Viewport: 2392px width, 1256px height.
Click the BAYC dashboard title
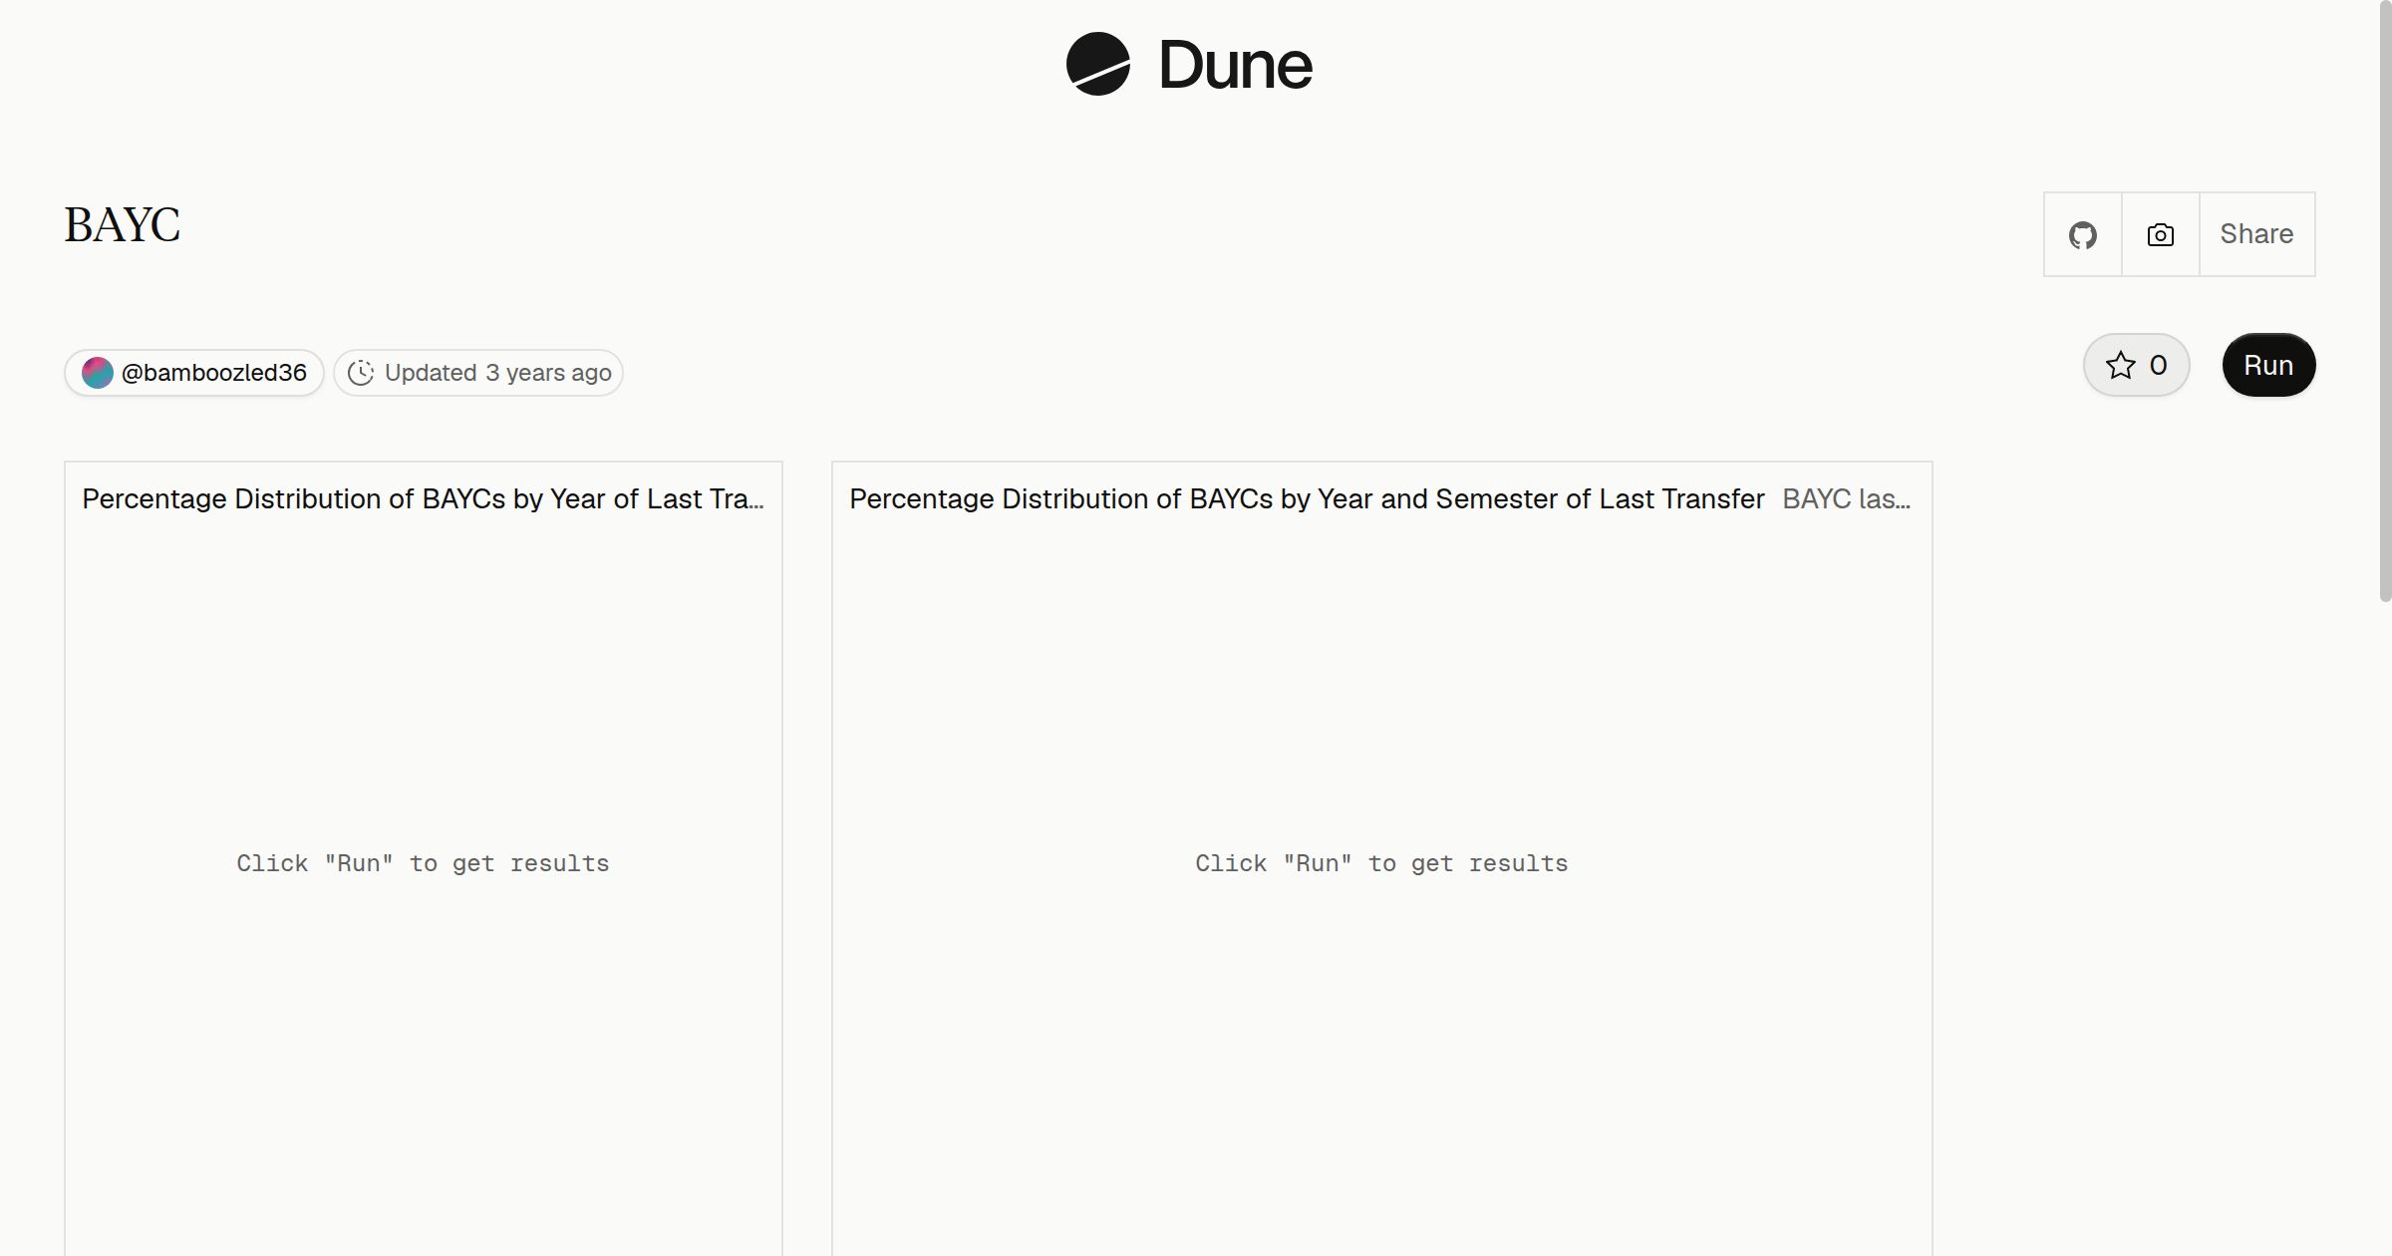(x=122, y=225)
